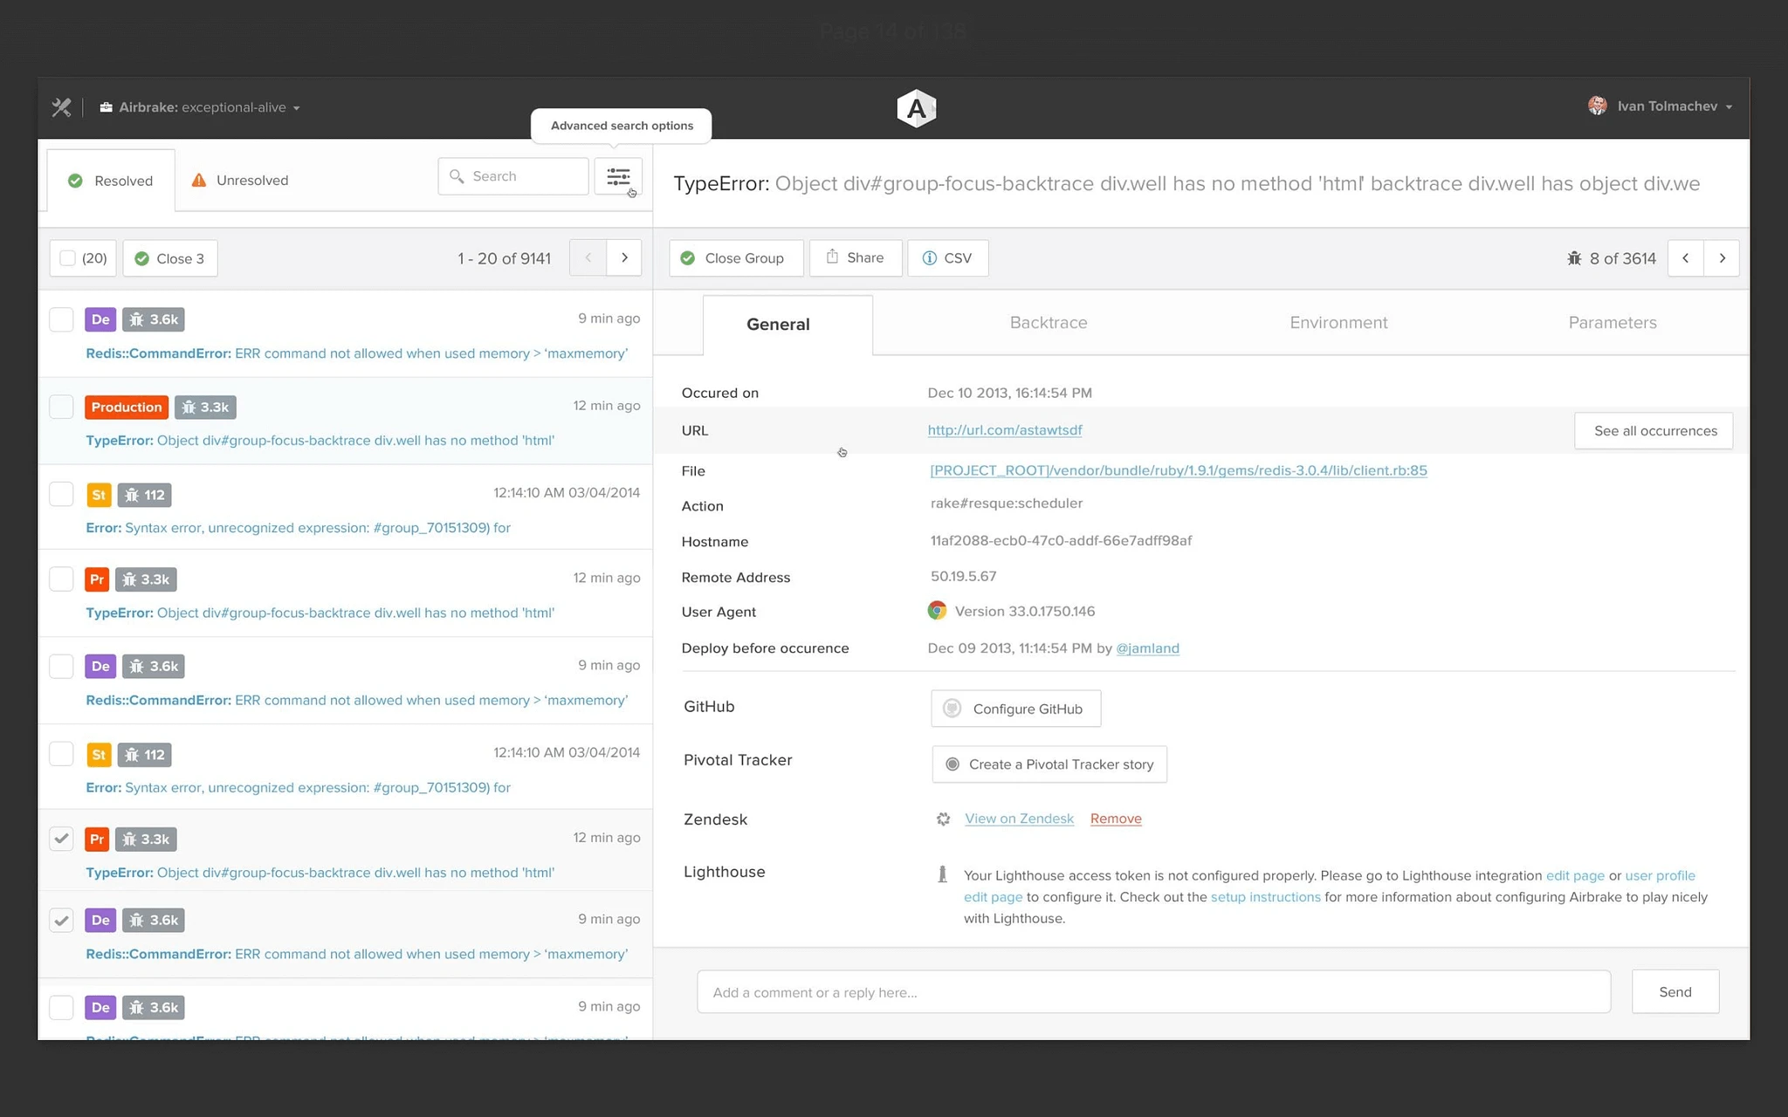The image size is (1788, 1117).
Task: Show previous occurrence with left arrow
Action: (x=1685, y=258)
